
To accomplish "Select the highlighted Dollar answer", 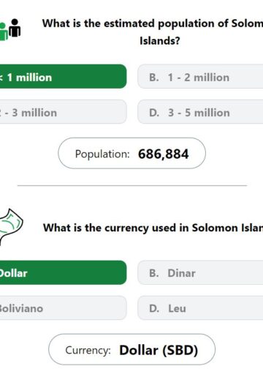I will pos(63,272).
